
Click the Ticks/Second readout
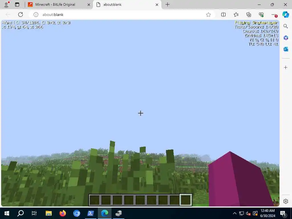tap(257, 27)
